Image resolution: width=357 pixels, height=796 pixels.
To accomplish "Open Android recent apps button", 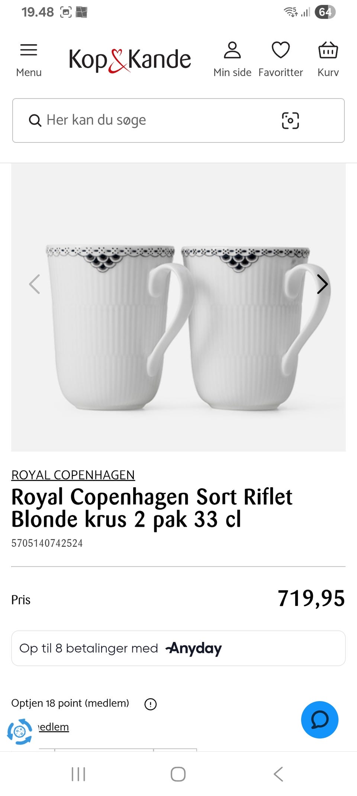I will click(x=78, y=774).
